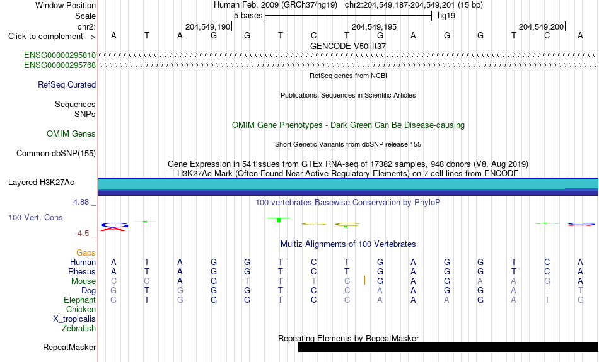Select the Dog species label
This screenshot has height=362, width=599.
click(x=88, y=291)
